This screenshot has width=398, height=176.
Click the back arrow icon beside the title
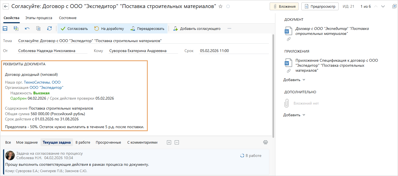(6, 6)
